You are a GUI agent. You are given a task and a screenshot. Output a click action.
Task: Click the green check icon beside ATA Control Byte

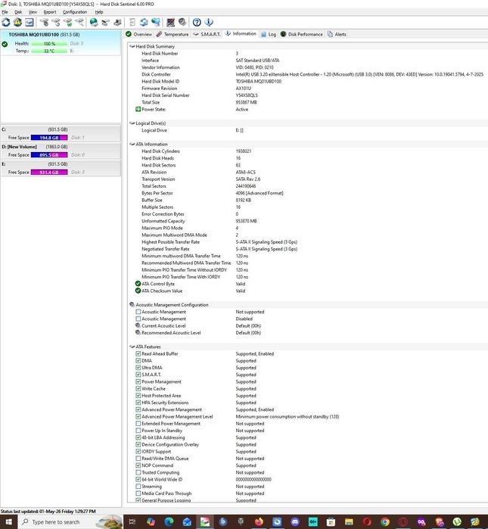[x=138, y=283]
